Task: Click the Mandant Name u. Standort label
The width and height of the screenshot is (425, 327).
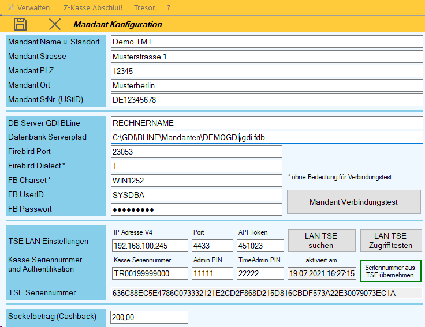Action: click(54, 42)
